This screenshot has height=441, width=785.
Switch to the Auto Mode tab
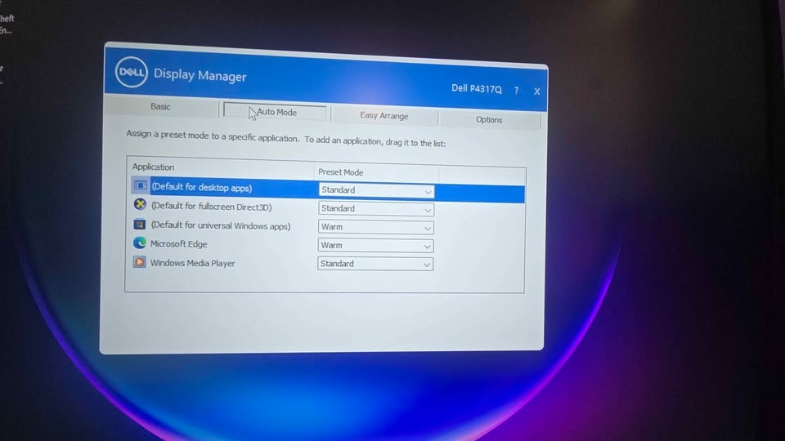point(276,112)
